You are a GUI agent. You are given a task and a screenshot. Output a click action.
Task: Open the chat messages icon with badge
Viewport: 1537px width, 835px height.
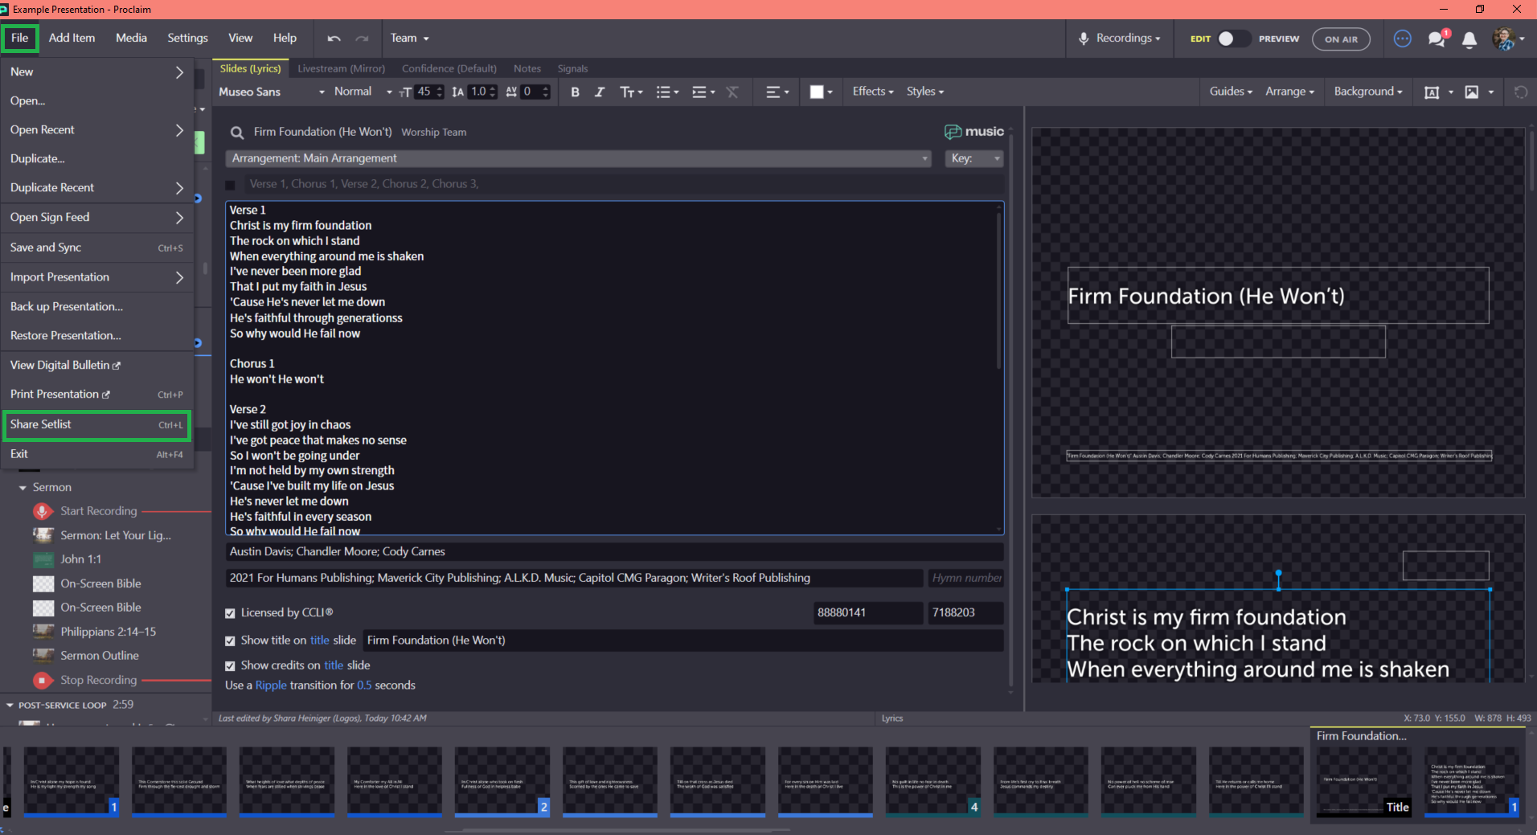(1437, 39)
